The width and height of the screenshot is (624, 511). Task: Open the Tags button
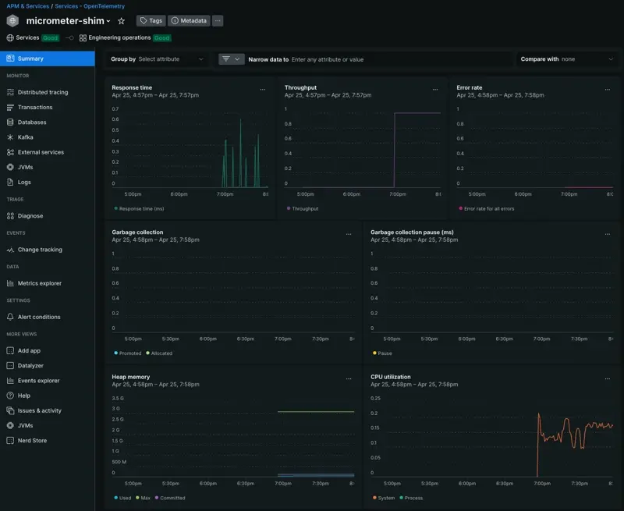pos(151,21)
